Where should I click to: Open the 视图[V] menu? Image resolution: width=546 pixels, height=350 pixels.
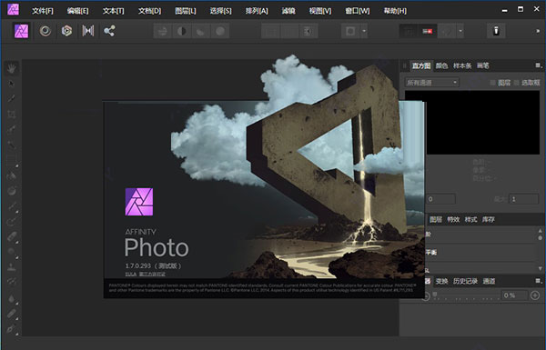(320, 11)
